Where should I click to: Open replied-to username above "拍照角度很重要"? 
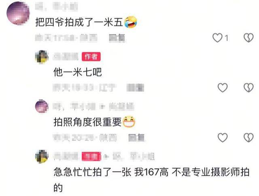coord(121,107)
